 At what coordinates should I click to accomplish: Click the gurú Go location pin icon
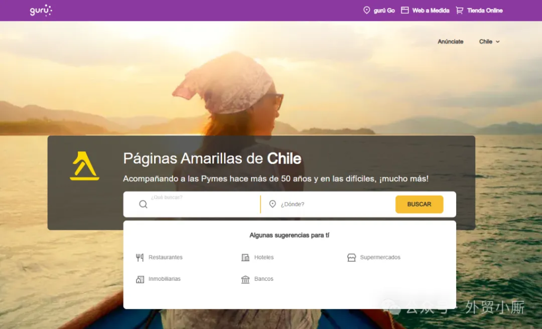(367, 11)
